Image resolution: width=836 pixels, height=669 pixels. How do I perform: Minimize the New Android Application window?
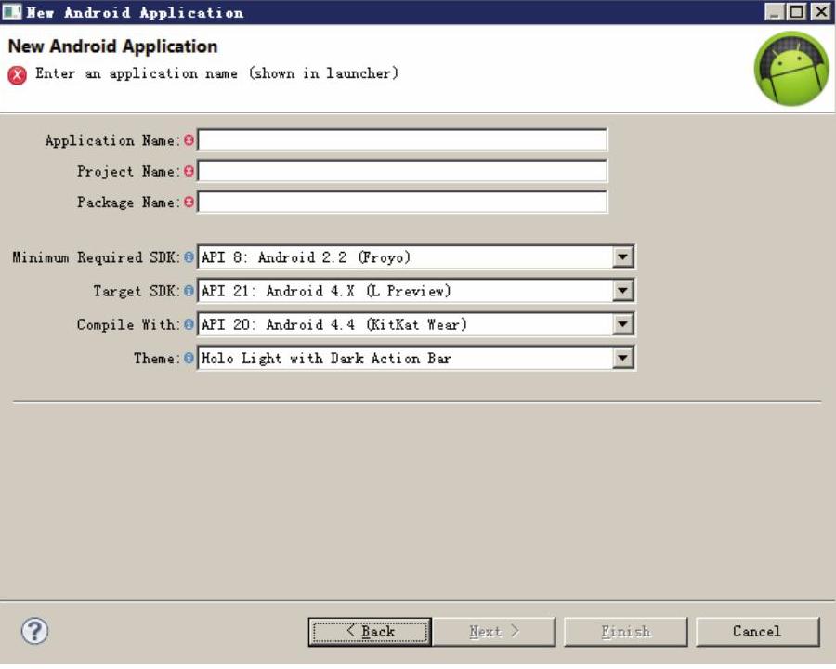click(x=774, y=12)
